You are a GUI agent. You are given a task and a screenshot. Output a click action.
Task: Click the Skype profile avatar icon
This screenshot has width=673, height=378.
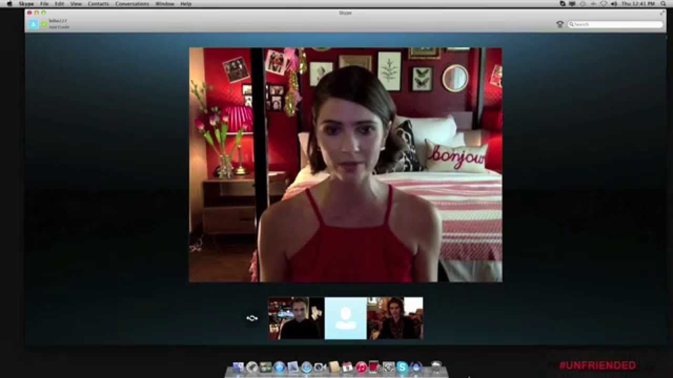(33, 24)
